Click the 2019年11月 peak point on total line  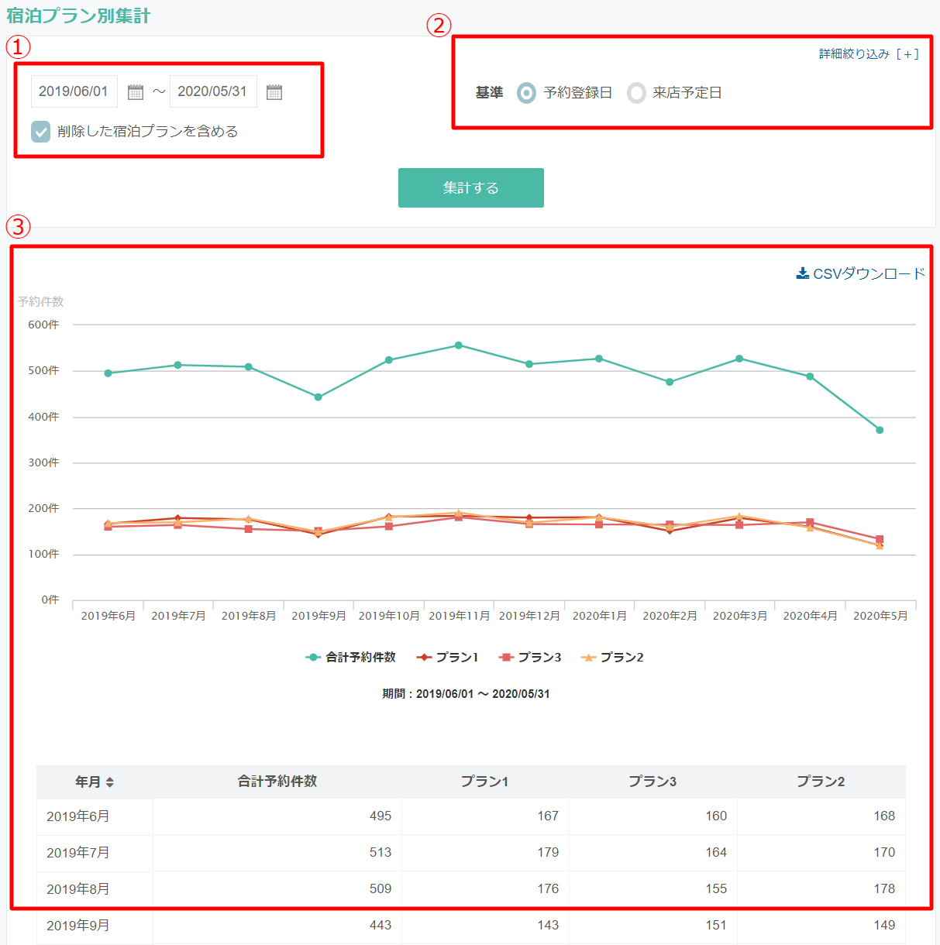[x=459, y=345]
